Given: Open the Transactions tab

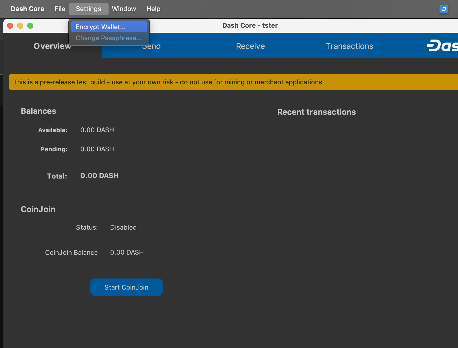Looking at the screenshot, I should (349, 46).
